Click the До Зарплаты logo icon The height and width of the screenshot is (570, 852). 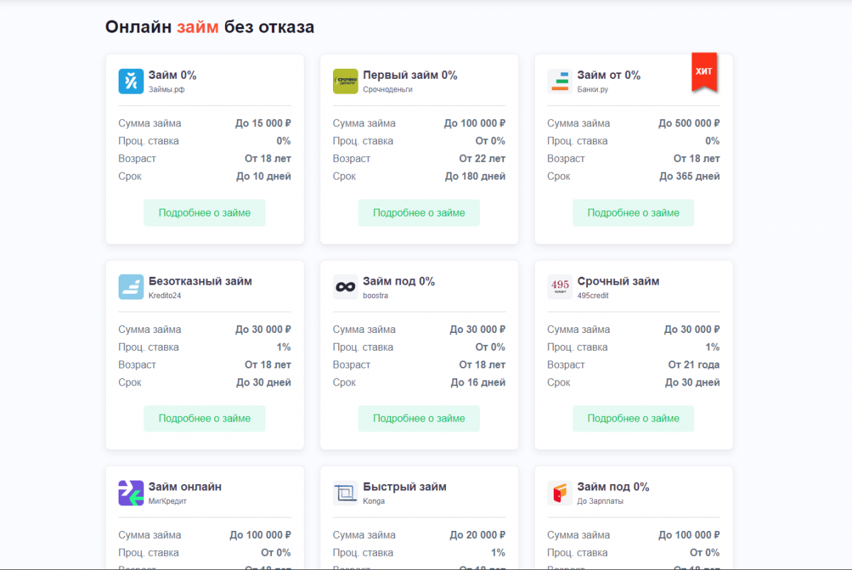[559, 493]
